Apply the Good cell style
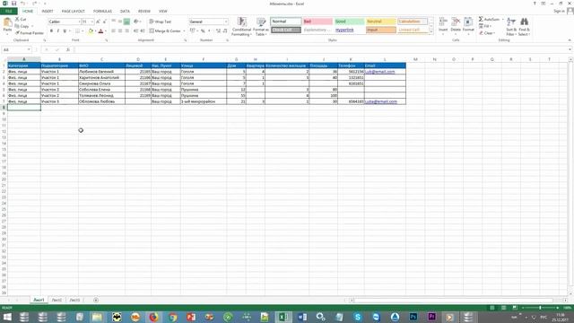574x323 pixels. click(349, 22)
